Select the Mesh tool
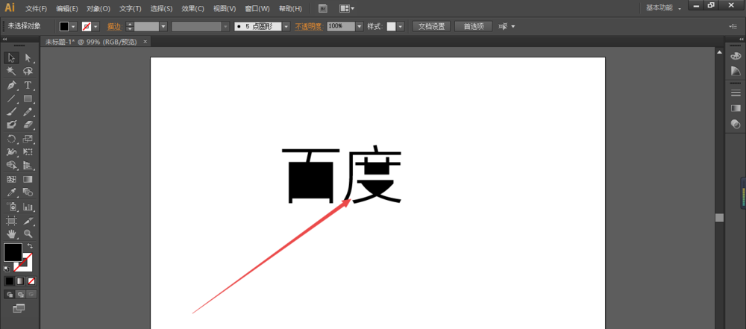Viewport: 746px width, 329px height. point(11,180)
